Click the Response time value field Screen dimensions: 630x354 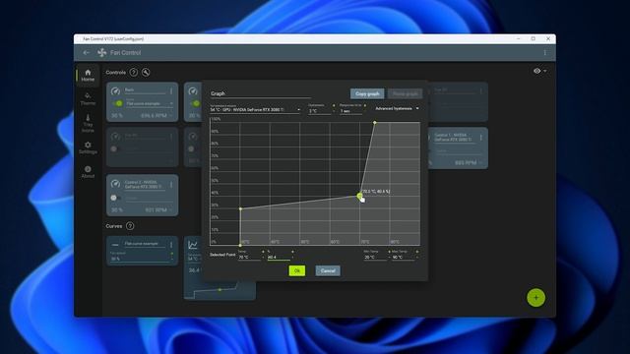350,110
